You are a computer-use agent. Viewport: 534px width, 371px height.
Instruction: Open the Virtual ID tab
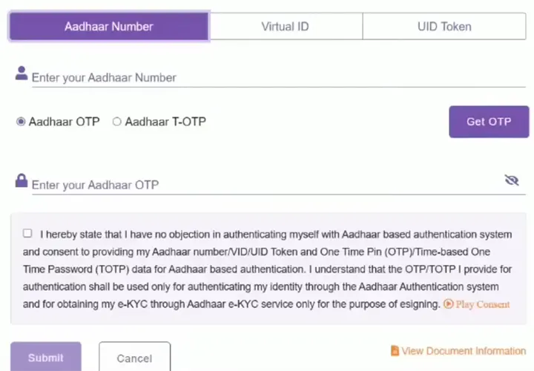285,27
